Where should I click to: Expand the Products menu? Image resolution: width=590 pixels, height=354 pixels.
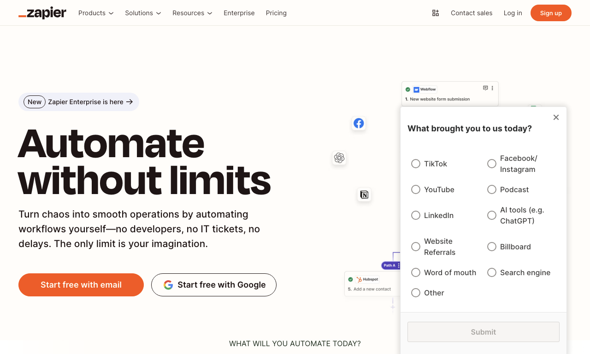pos(96,13)
